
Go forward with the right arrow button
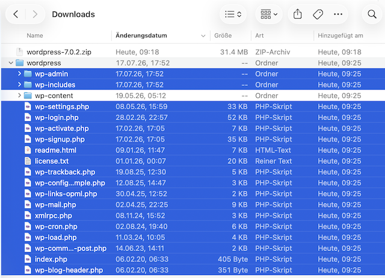(x=35, y=14)
